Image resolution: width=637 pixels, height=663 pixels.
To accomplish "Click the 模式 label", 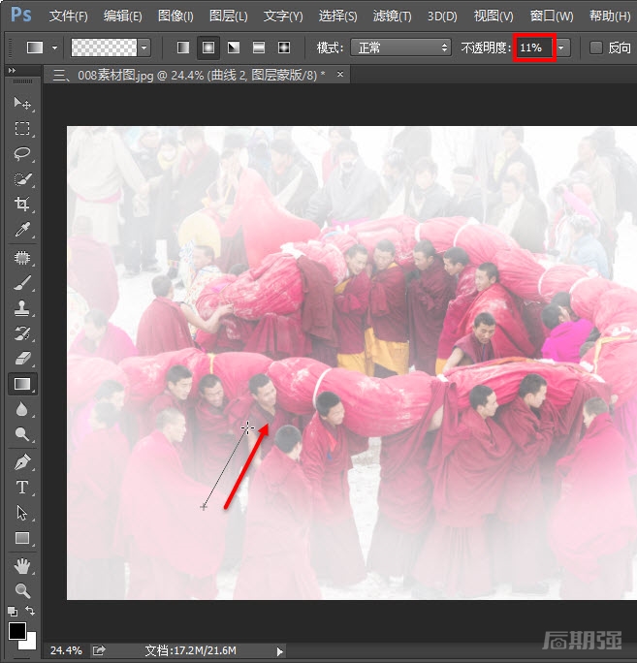I will (x=330, y=47).
